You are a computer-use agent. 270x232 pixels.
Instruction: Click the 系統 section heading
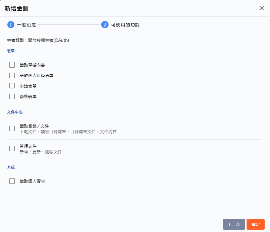coord(11,167)
